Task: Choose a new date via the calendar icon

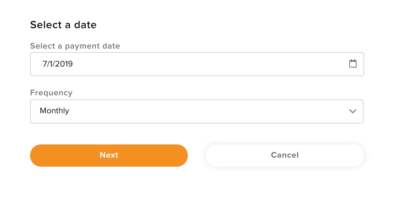Action: tap(353, 64)
